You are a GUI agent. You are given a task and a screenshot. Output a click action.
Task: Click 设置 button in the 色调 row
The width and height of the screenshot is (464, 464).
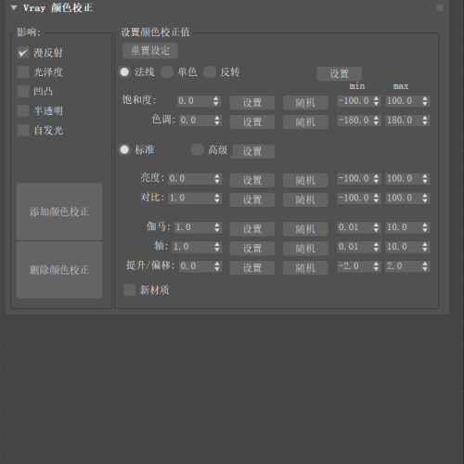(252, 122)
